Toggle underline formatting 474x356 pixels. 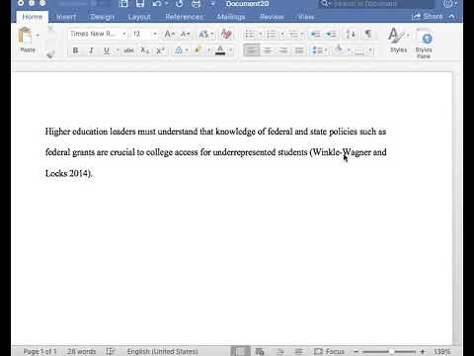[x=106, y=50]
